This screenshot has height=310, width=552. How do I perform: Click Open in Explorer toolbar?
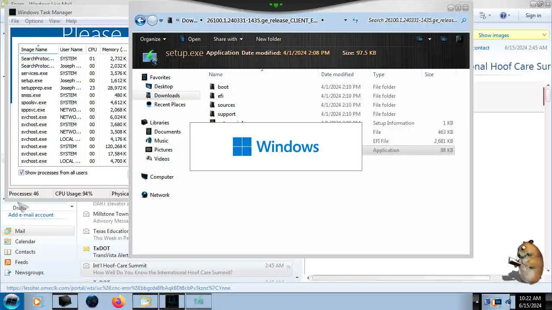tap(190, 39)
